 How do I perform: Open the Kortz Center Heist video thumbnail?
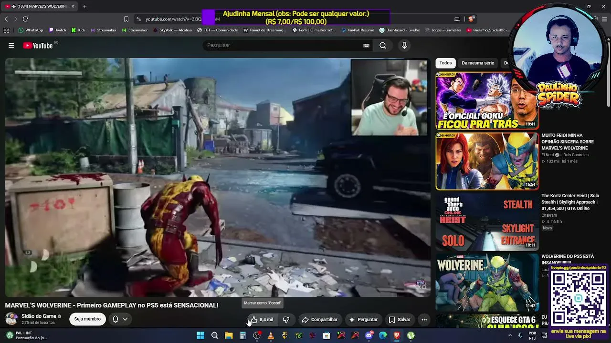pos(487,222)
